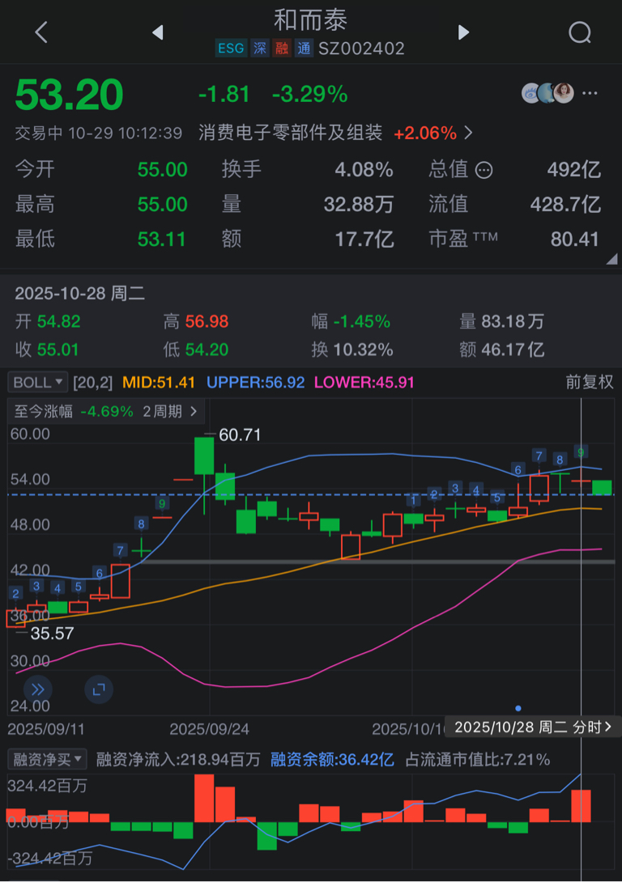622x882 pixels.
Task: Open the 至今涨幅 2周期 details
Action: 106,412
